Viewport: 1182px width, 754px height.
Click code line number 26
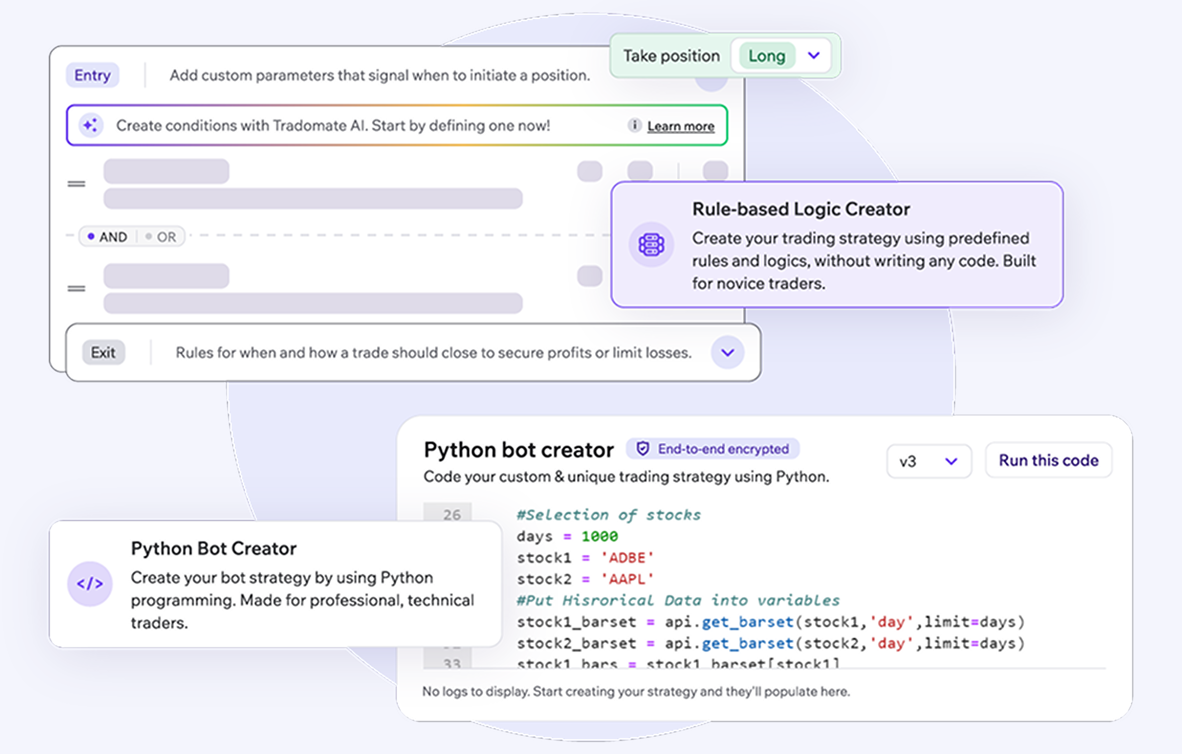(x=452, y=515)
